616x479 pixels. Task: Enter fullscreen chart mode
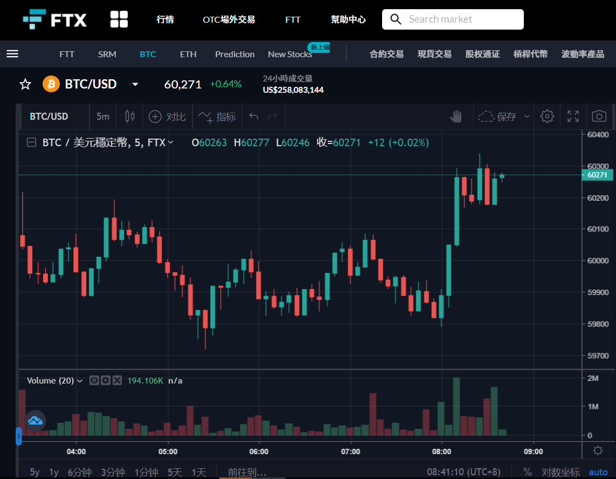[573, 117]
